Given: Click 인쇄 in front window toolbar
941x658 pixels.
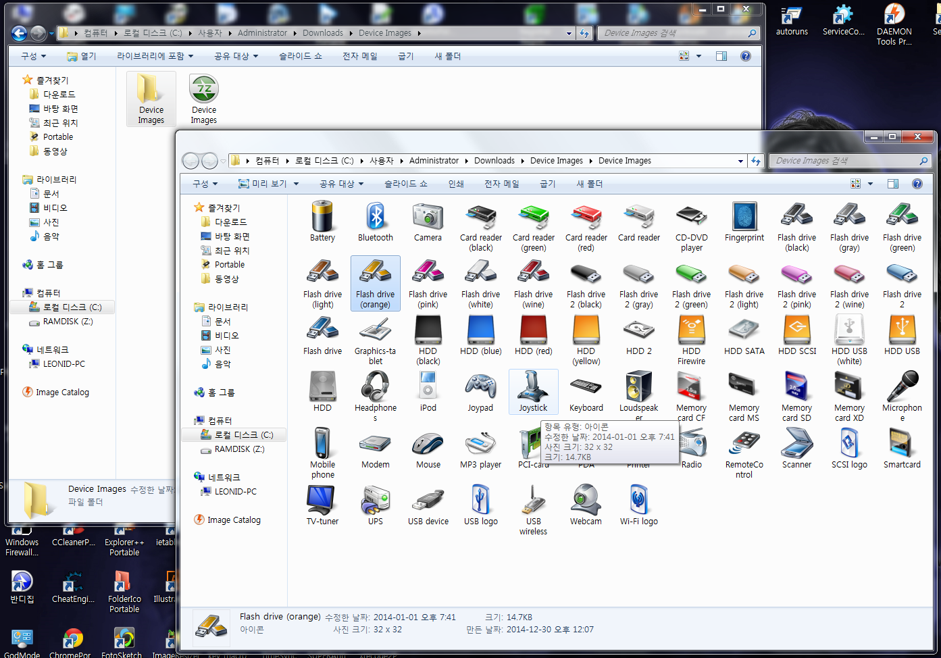Looking at the screenshot, I should pos(456,184).
